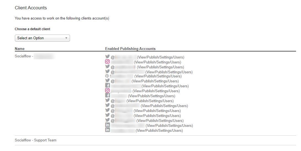Click the "You have access to work" description text
The width and height of the screenshot is (301, 151).
[62, 18]
